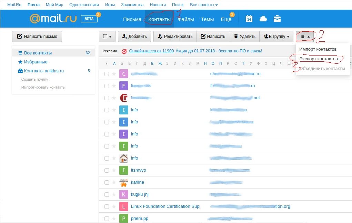This screenshot has width=352, height=223.
Task: Open the priem.pp contact name
Action: 139,219
